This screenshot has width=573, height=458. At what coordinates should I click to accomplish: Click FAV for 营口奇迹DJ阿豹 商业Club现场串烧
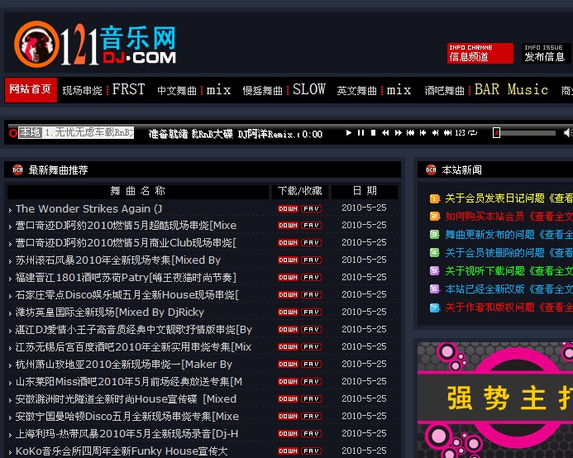coord(312,243)
